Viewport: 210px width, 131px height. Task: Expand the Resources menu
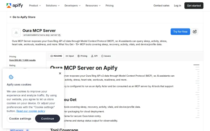pyautogui.click(x=93, y=6)
